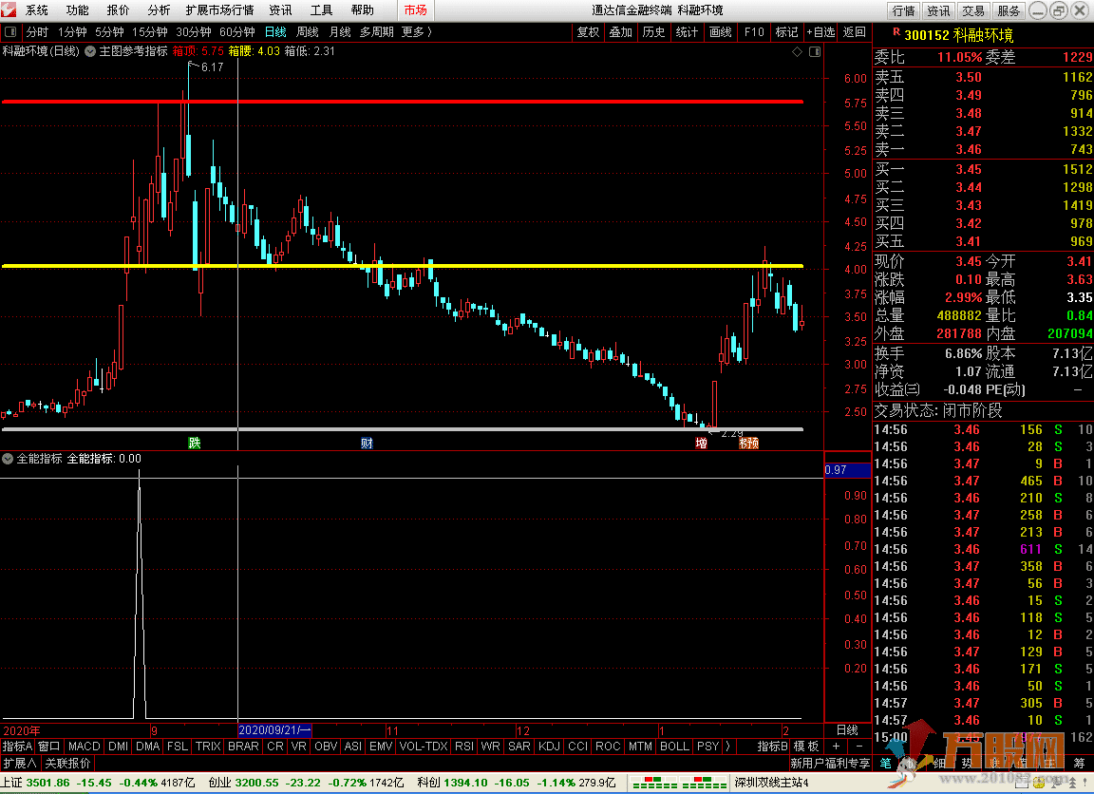Open the 多周期 multi-period view
Image resolution: width=1094 pixels, height=794 pixels.
[x=377, y=32]
